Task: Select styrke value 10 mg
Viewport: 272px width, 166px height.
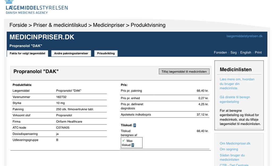Action: (x=60, y=103)
